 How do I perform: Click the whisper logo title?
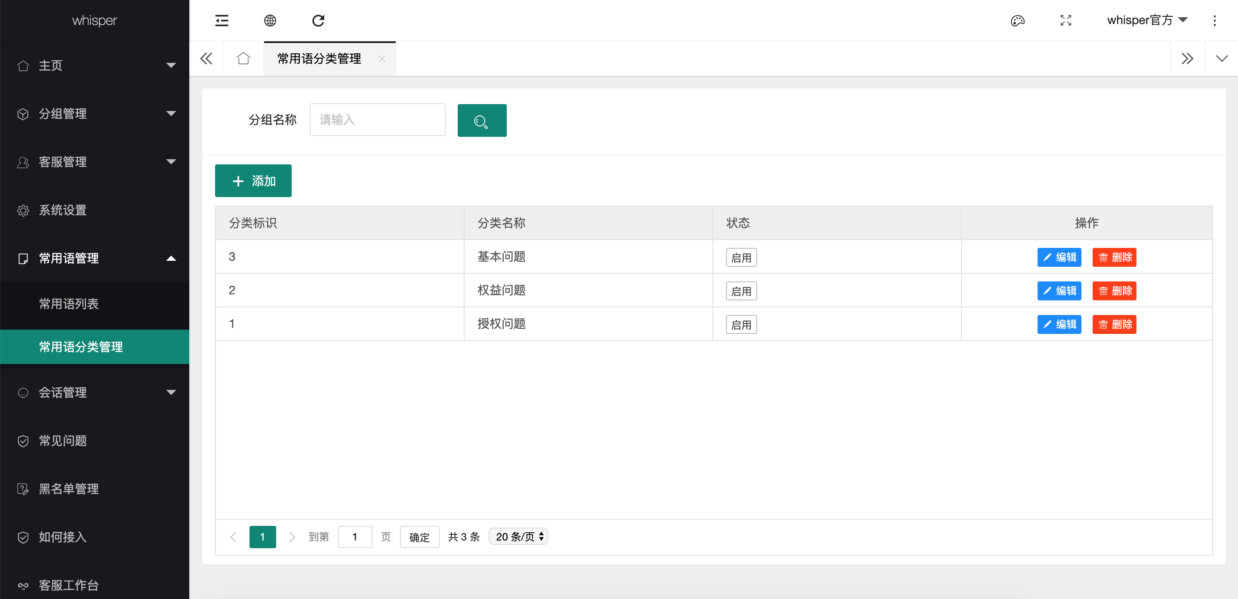click(94, 21)
